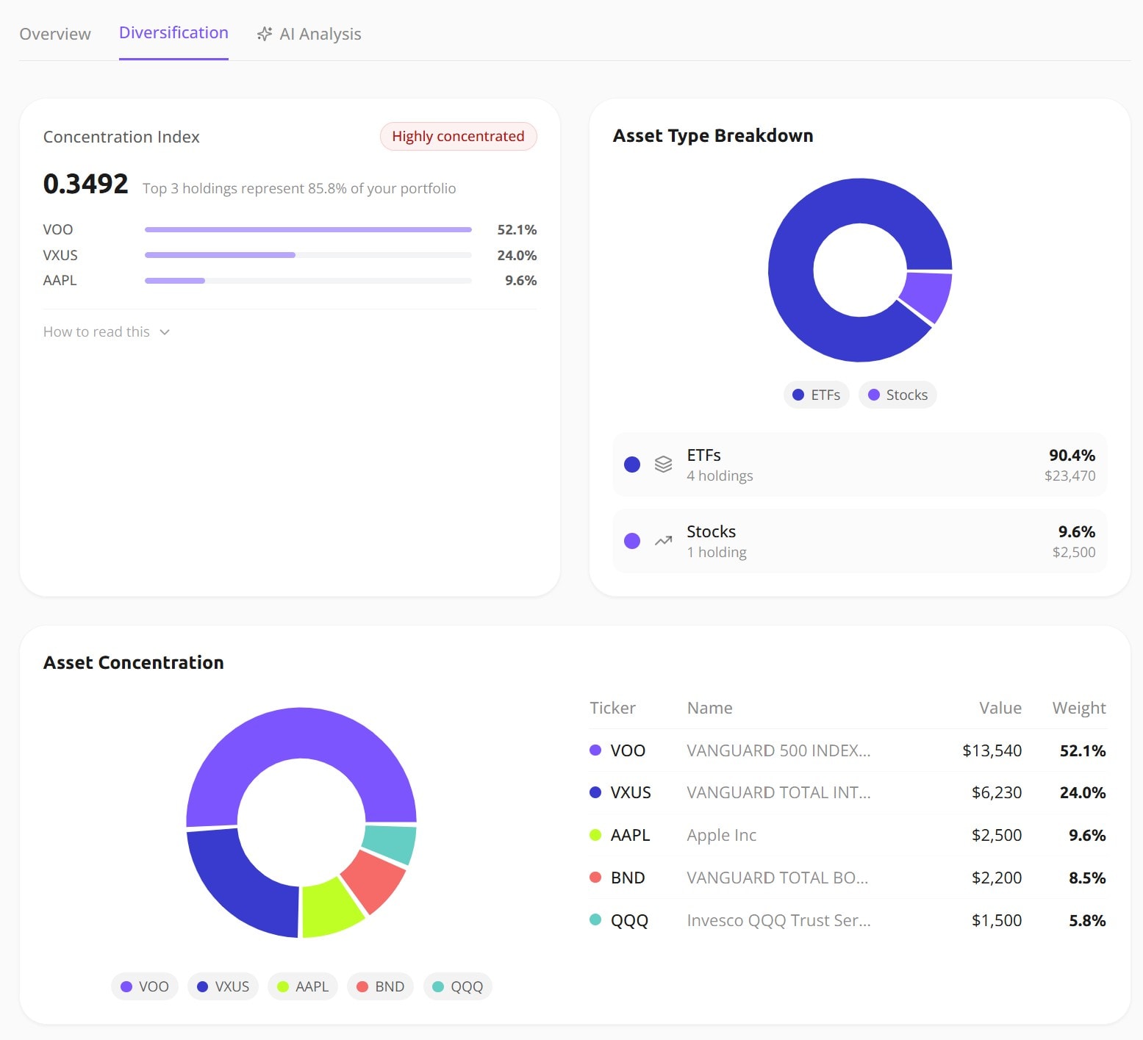The height and width of the screenshot is (1040, 1143).
Task: Expand the How to read this section
Action: tap(107, 331)
